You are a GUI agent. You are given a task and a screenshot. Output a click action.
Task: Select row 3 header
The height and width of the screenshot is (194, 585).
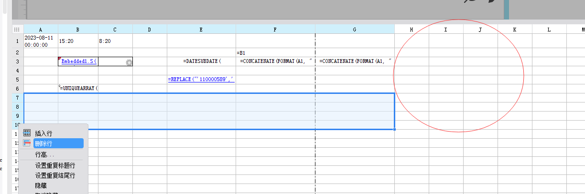pos(18,61)
